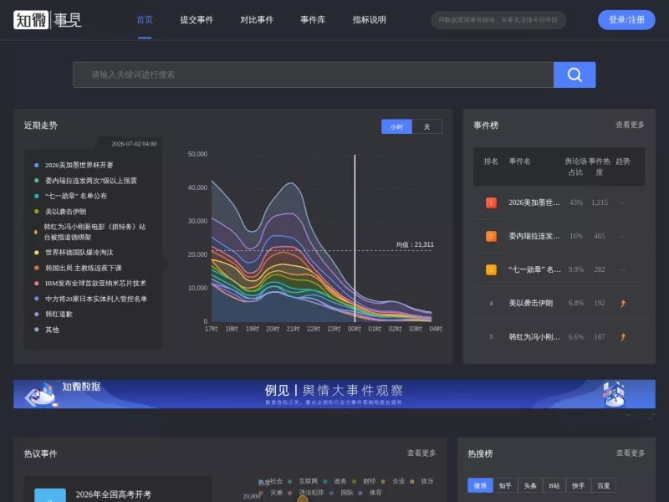669x502 pixels.
Task: Focus the top header search field
Action: click(498, 20)
